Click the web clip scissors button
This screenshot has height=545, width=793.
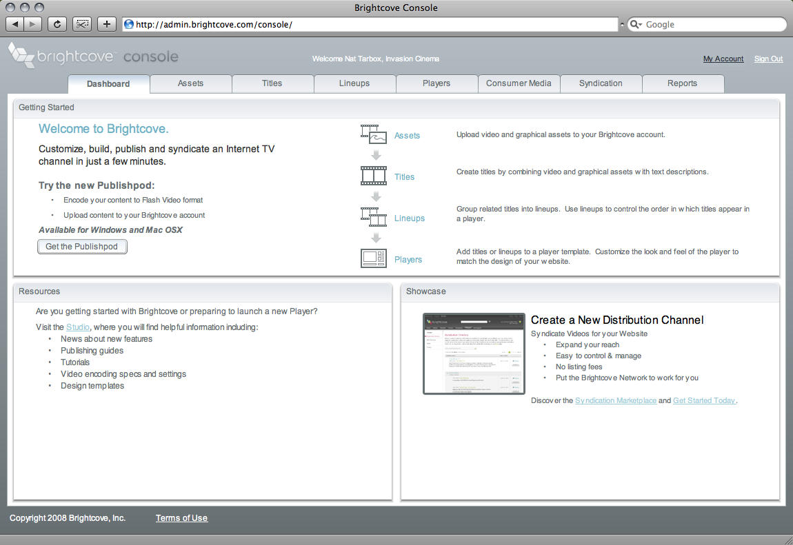pos(82,23)
